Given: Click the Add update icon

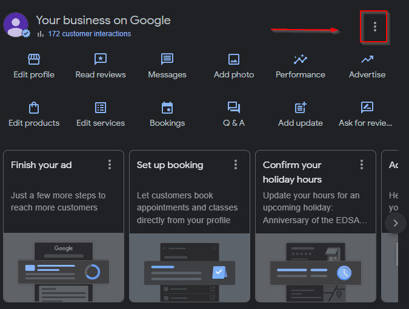Looking at the screenshot, I should (301, 108).
